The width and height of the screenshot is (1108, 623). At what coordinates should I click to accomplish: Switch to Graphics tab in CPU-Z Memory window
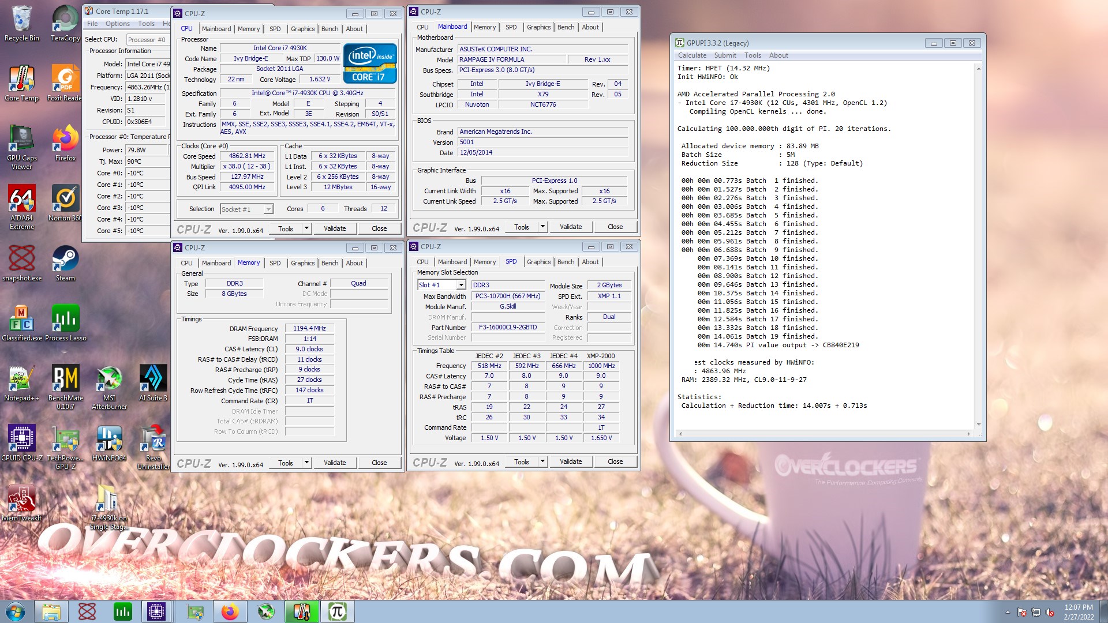(302, 263)
